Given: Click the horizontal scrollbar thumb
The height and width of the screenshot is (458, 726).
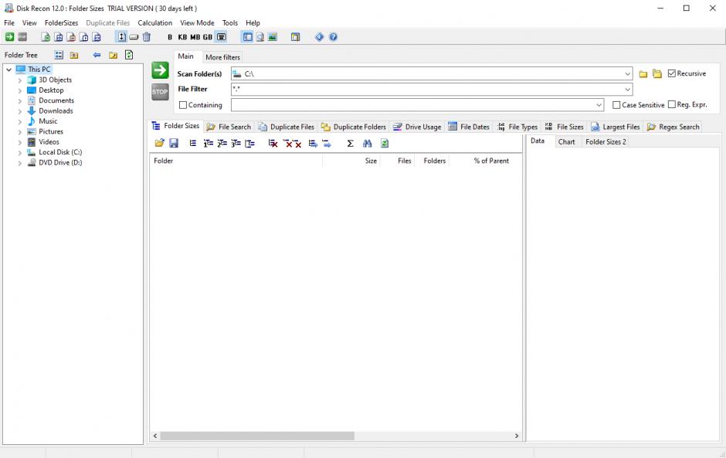Looking at the screenshot, I should (x=257, y=436).
